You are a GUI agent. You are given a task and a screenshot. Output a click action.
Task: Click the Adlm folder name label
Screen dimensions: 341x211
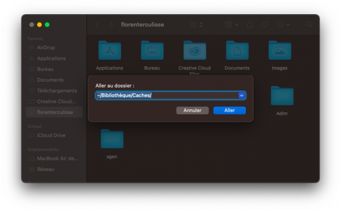[282, 113]
